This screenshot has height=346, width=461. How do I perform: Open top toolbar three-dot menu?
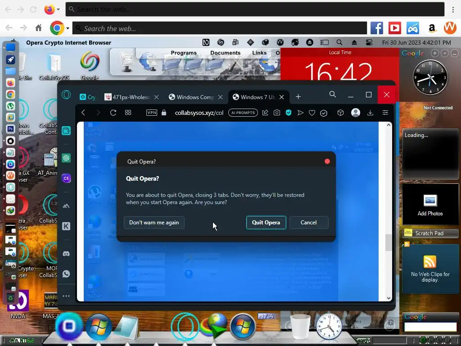coord(453,9)
